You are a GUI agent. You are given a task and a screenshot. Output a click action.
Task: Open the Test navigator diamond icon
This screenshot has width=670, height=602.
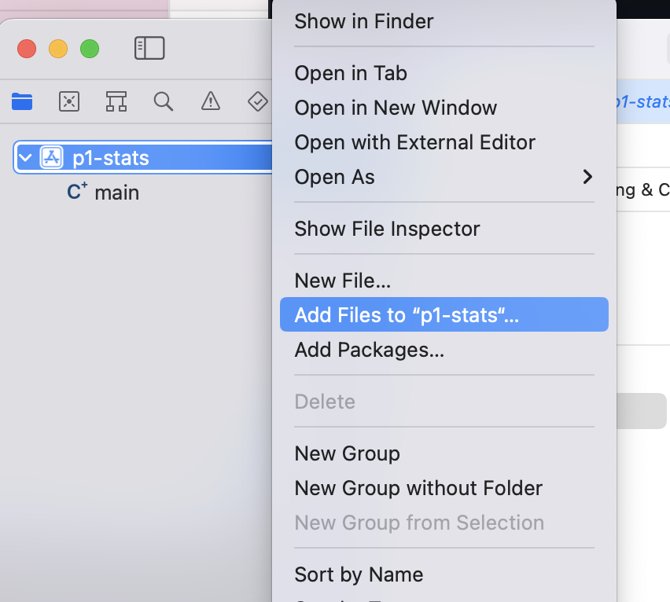pos(257,101)
